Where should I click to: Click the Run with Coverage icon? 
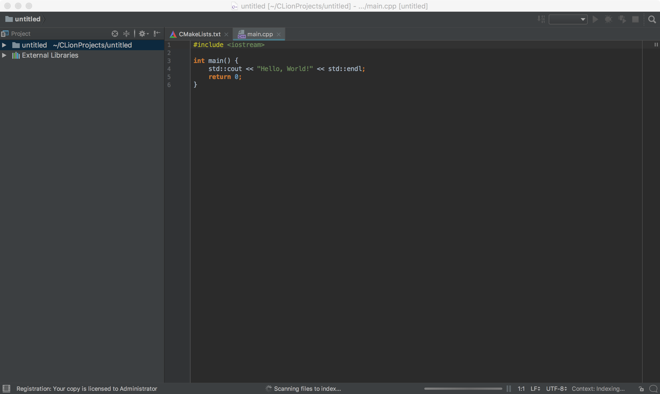click(x=622, y=19)
